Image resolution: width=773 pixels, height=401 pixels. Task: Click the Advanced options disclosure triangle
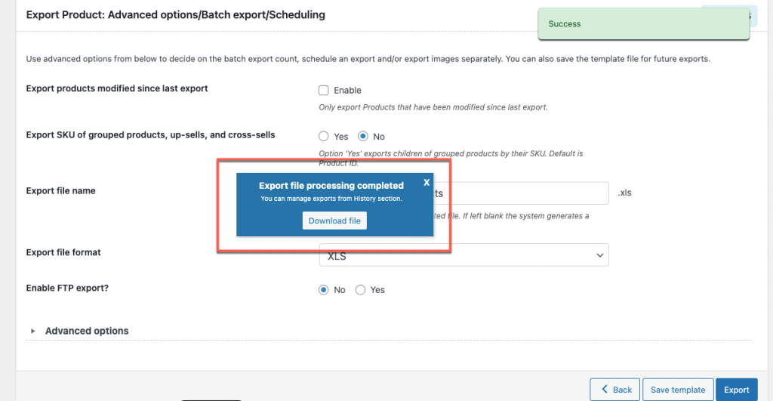tap(32, 331)
